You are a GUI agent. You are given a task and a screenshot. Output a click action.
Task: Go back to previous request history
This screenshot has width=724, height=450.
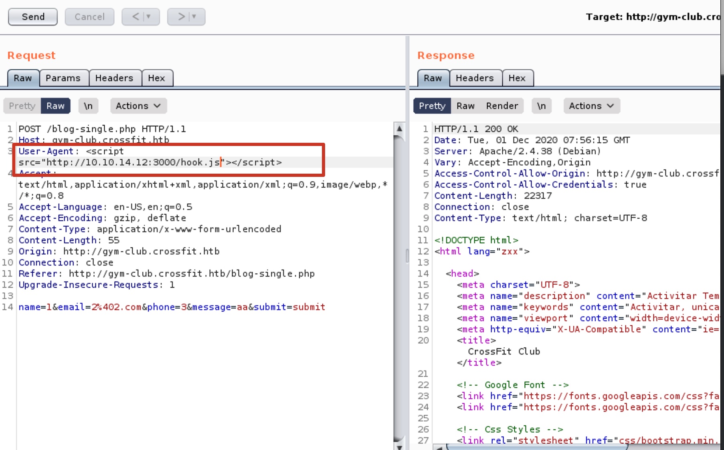[136, 17]
